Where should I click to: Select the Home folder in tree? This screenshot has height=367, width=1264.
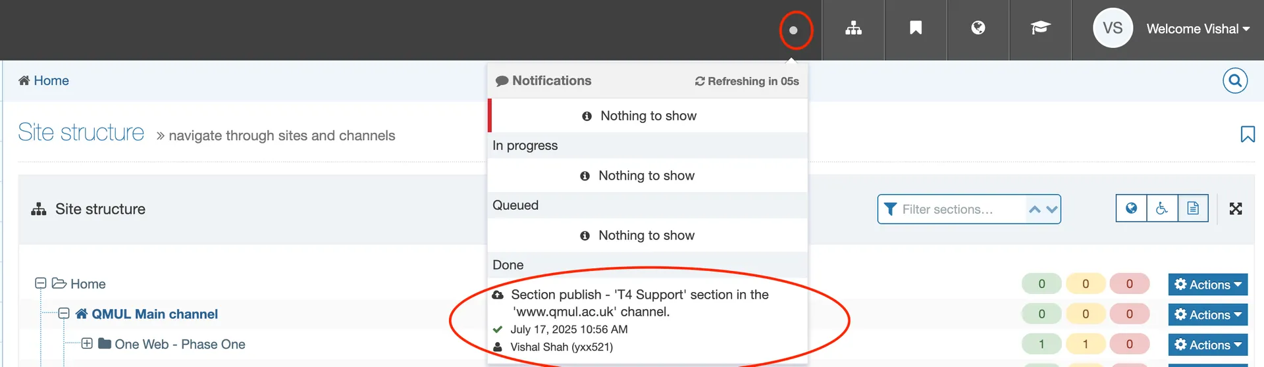click(x=79, y=283)
